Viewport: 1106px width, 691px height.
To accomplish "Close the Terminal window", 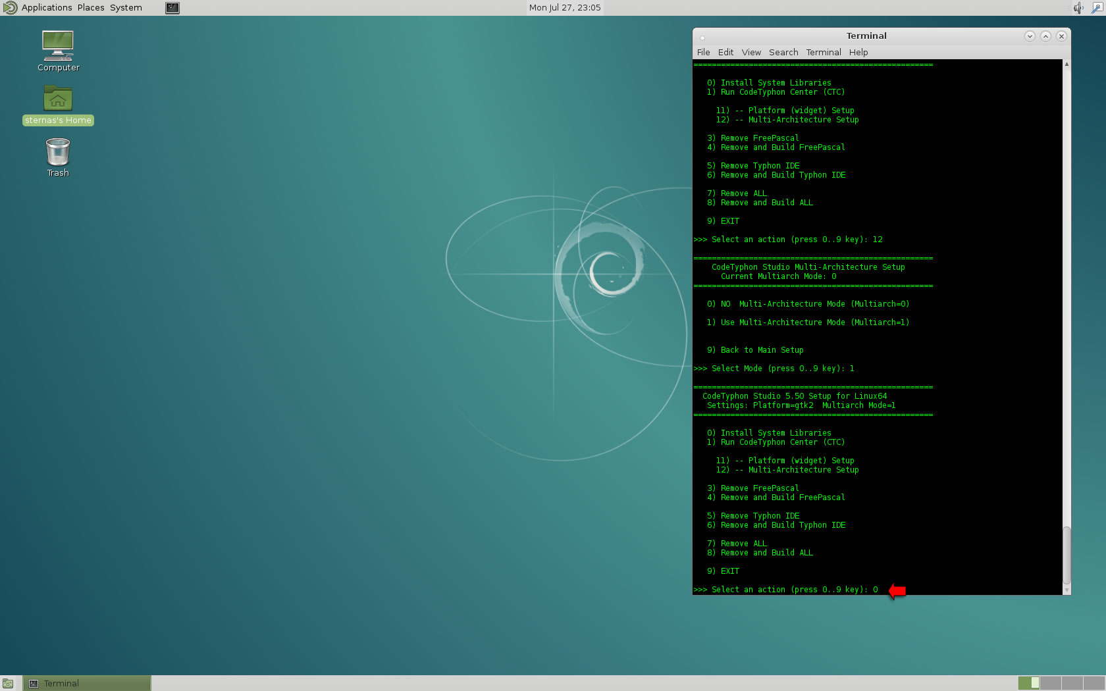I will (x=1061, y=36).
